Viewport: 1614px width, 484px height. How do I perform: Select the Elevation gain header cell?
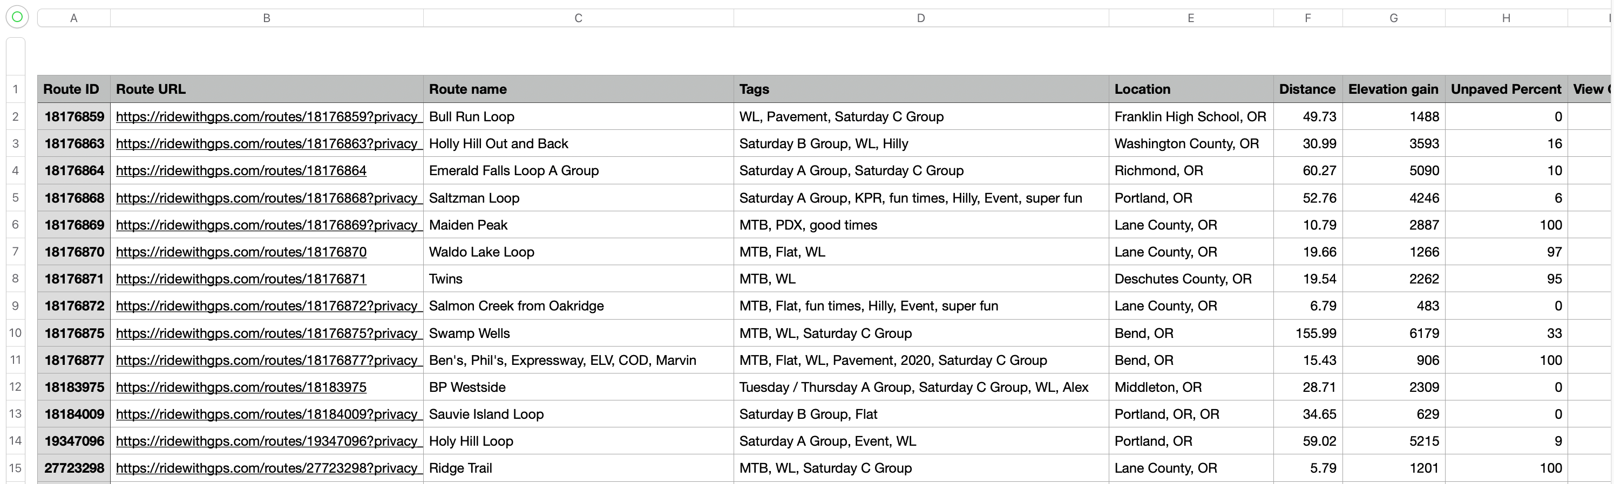1393,89
